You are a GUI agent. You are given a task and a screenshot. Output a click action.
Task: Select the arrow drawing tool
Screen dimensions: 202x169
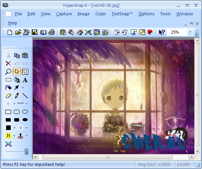pos(16,88)
